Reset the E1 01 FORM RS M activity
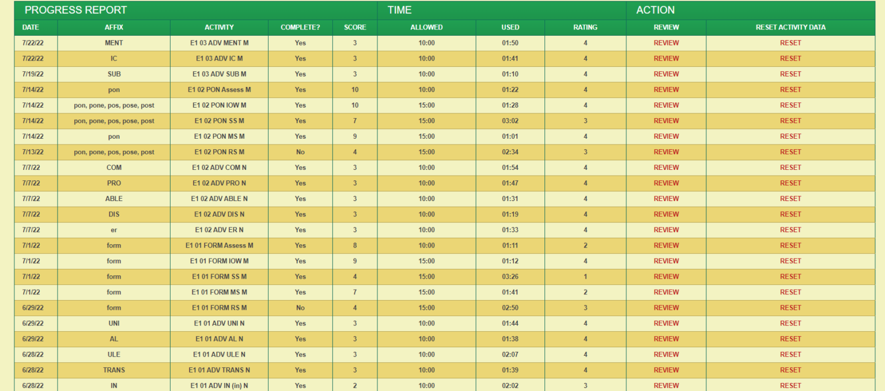Screen dimensions: 885x391 point(791,308)
